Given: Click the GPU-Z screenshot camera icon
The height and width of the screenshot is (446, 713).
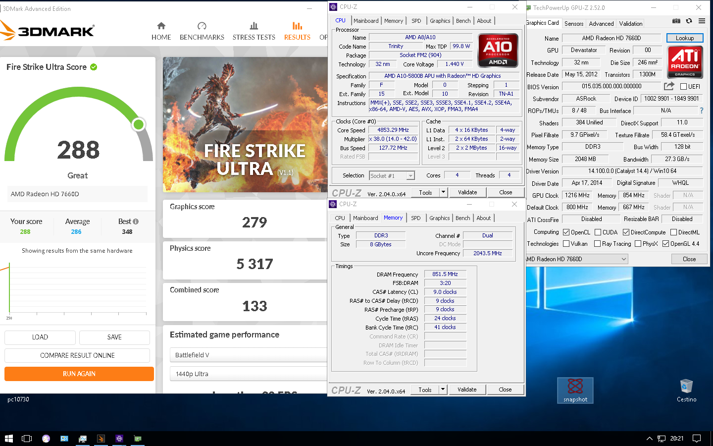Looking at the screenshot, I should [676, 21].
